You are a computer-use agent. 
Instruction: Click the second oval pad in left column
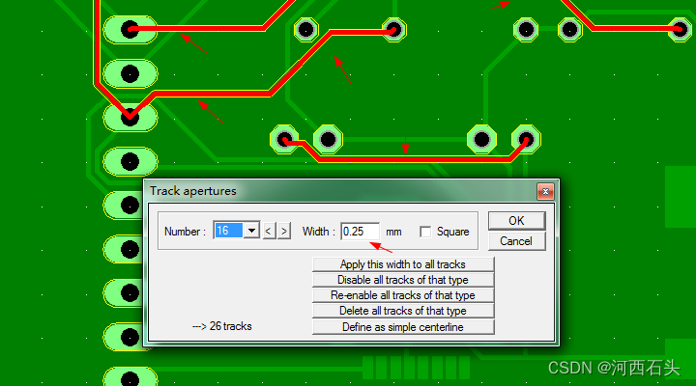130,73
